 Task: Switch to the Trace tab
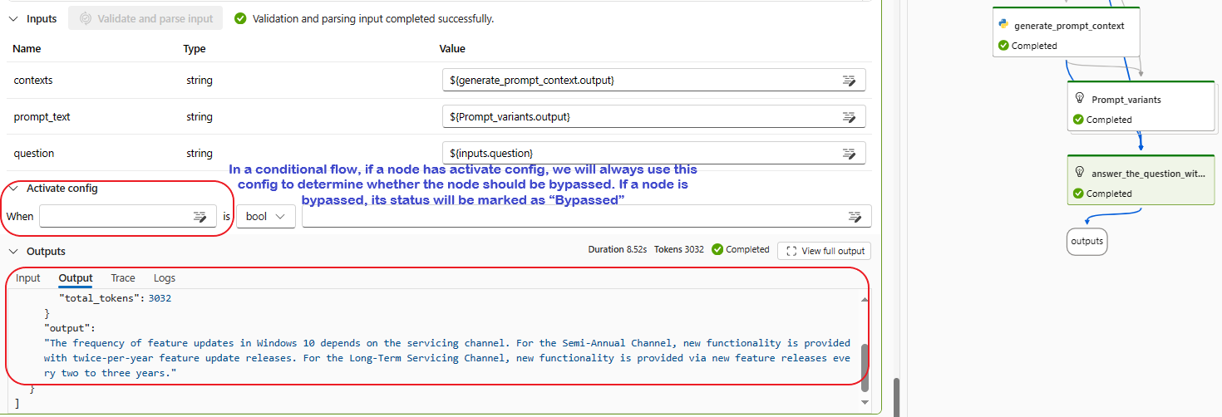[123, 278]
